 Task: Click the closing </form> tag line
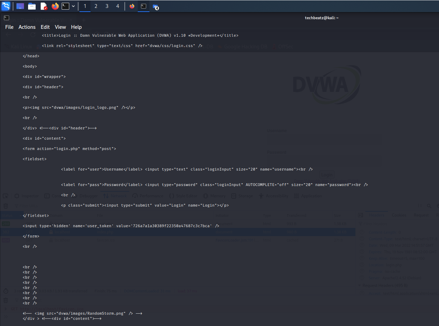tap(31, 236)
